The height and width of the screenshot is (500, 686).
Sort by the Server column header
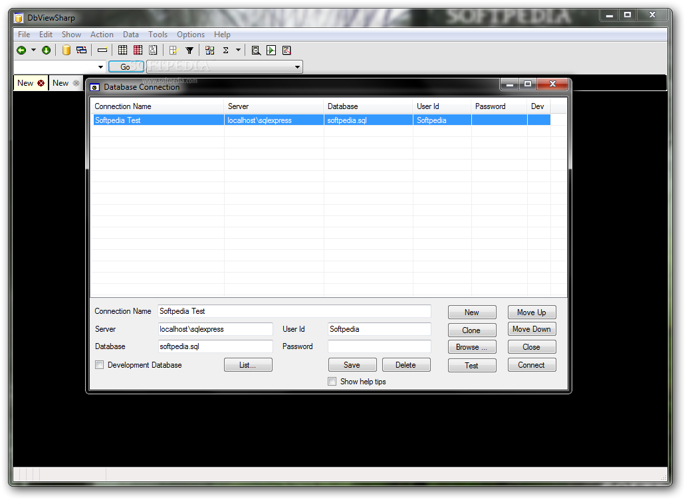[274, 106]
